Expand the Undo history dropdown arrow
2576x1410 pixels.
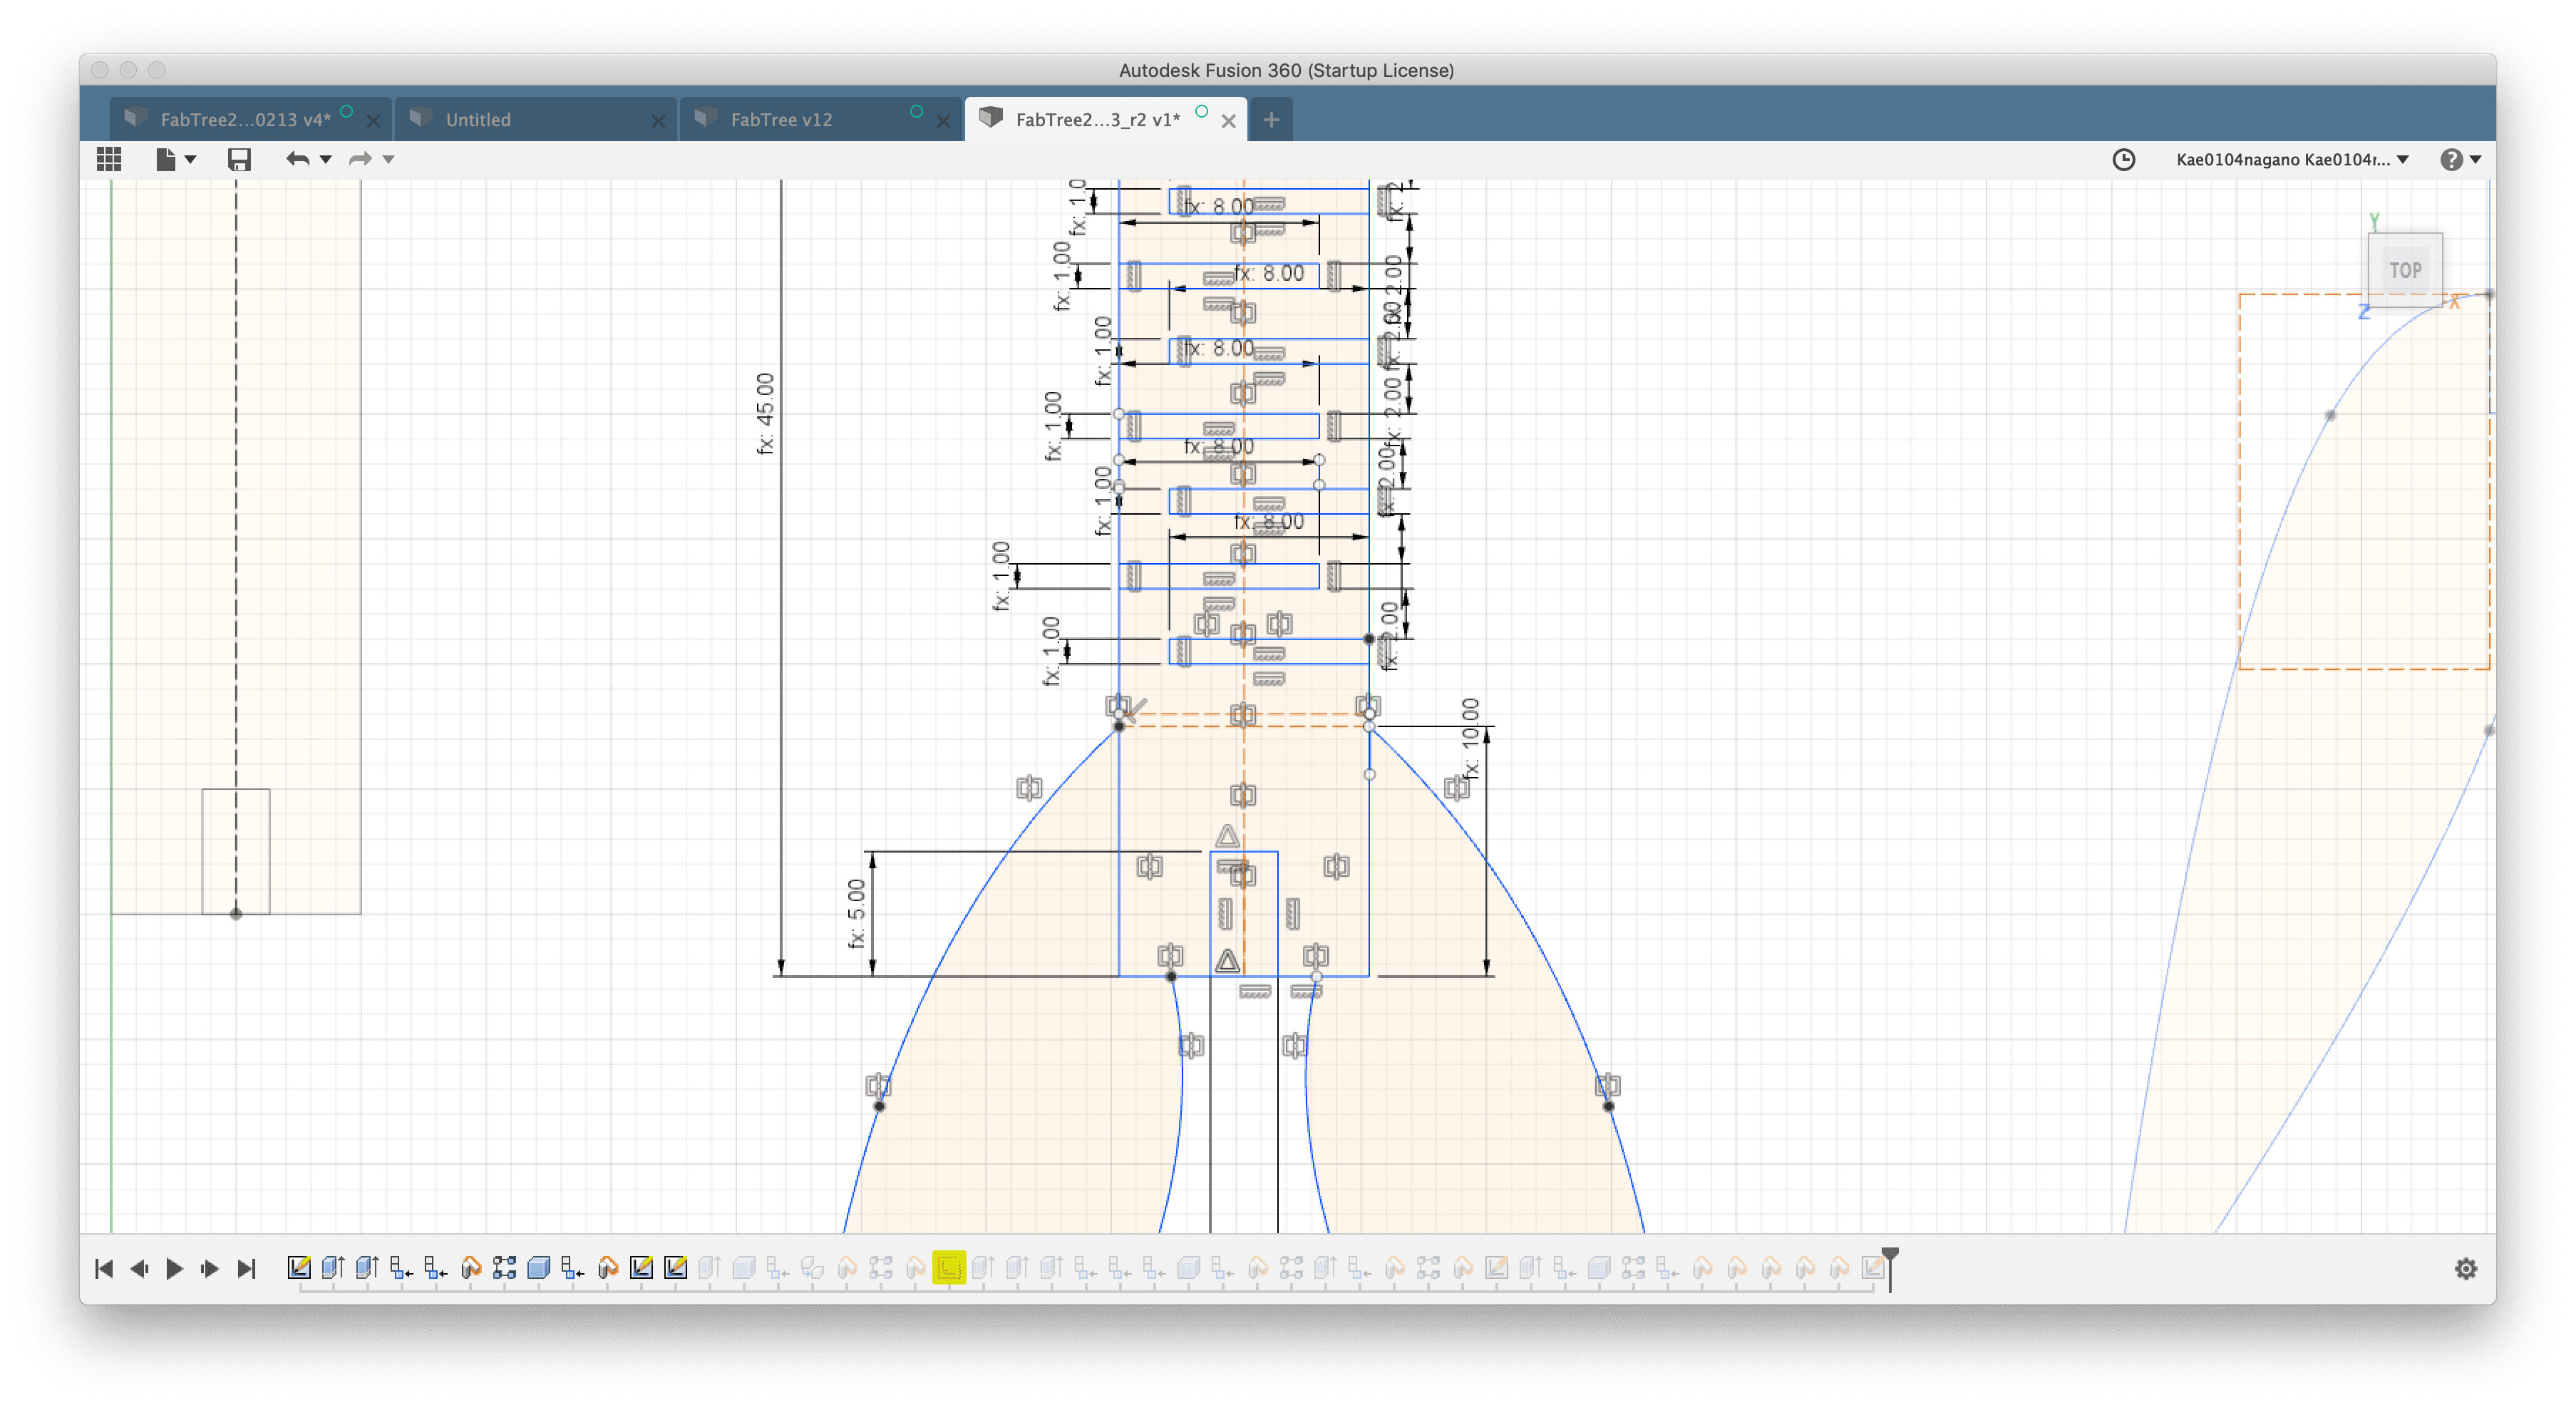pyautogui.click(x=325, y=159)
